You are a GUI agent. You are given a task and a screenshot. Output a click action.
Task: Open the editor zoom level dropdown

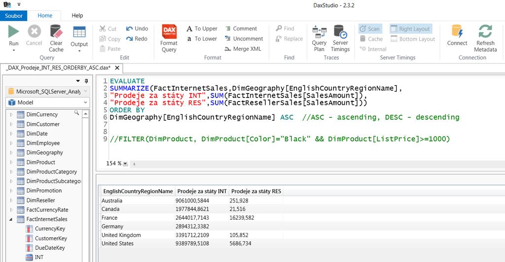[x=125, y=164]
